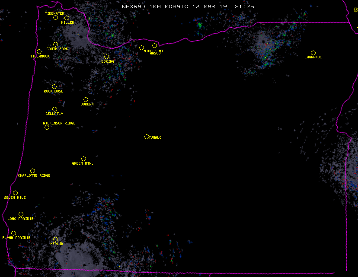
Task: Click the Boring station circle marker
Action: [x=106, y=57]
